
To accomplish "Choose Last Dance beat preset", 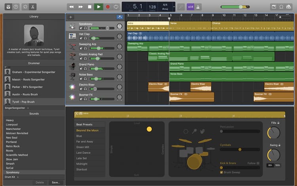I will [84, 152].
